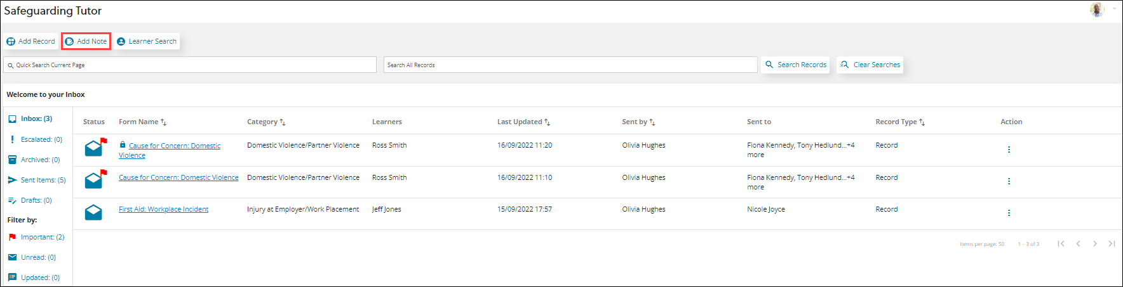Filter inbox by Unread messages
This screenshot has height=287, width=1123.
coord(37,257)
